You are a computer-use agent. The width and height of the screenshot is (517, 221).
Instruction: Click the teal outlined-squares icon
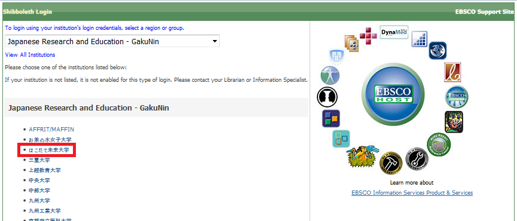click(x=341, y=139)
